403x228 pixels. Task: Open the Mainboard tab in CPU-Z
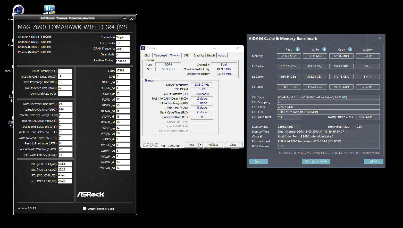point(160,55)
